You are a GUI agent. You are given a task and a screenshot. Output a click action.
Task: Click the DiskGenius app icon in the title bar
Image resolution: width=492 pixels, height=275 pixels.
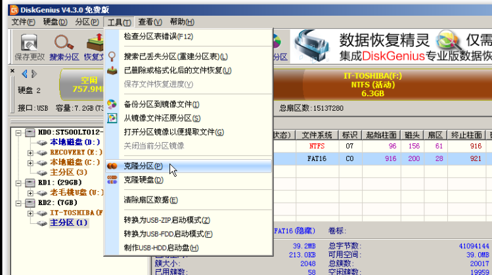click(x=14, y=10)
